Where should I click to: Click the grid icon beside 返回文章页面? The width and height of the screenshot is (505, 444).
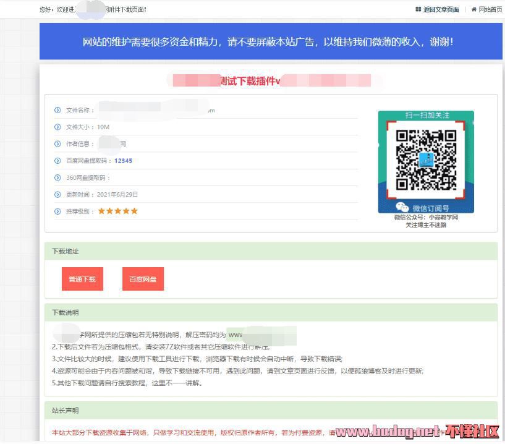[x=418, y=9]
